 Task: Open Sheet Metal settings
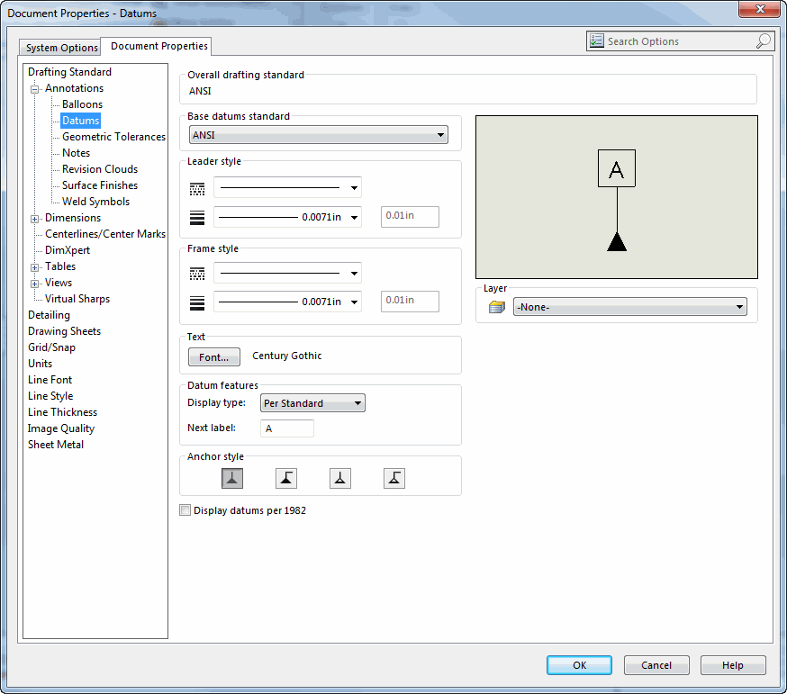click(x=56, y=445)
